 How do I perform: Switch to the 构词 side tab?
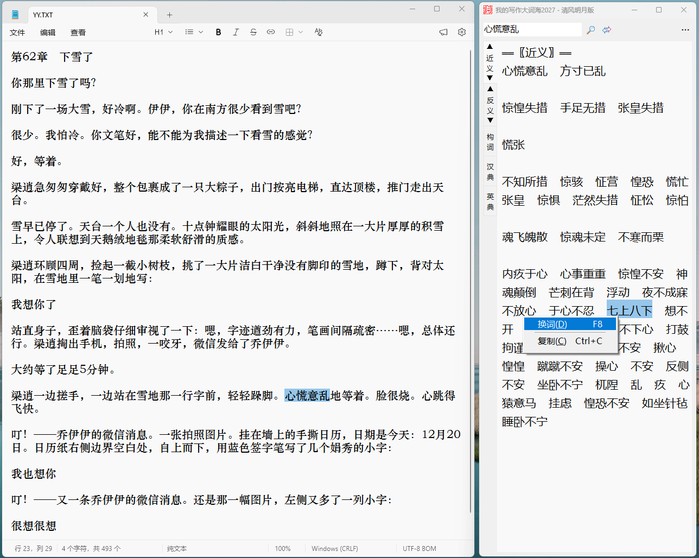[490, 142]
